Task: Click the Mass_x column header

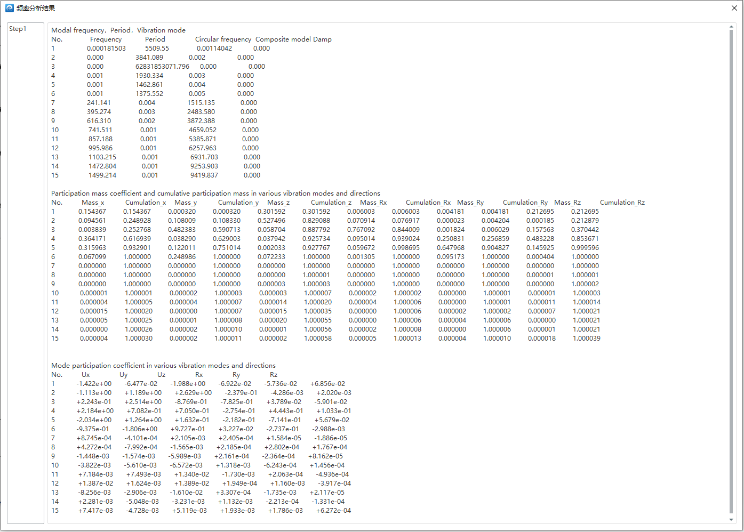Action: click(93, 203)
